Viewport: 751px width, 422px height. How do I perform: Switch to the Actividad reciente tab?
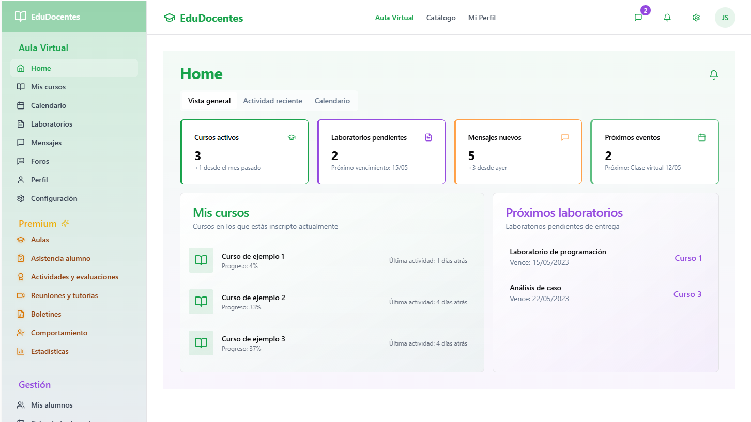tap(272, 101)
